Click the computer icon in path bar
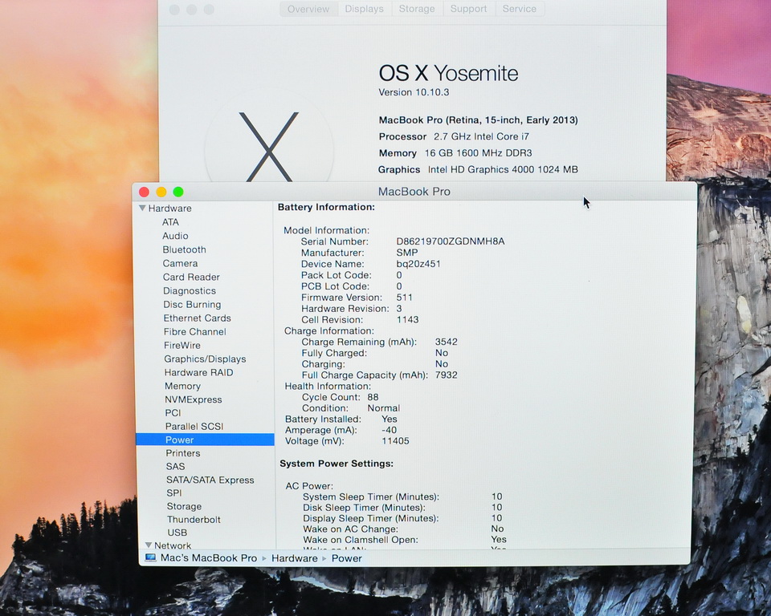The height and width of the screenshot is (616, 771). (150, 558)
